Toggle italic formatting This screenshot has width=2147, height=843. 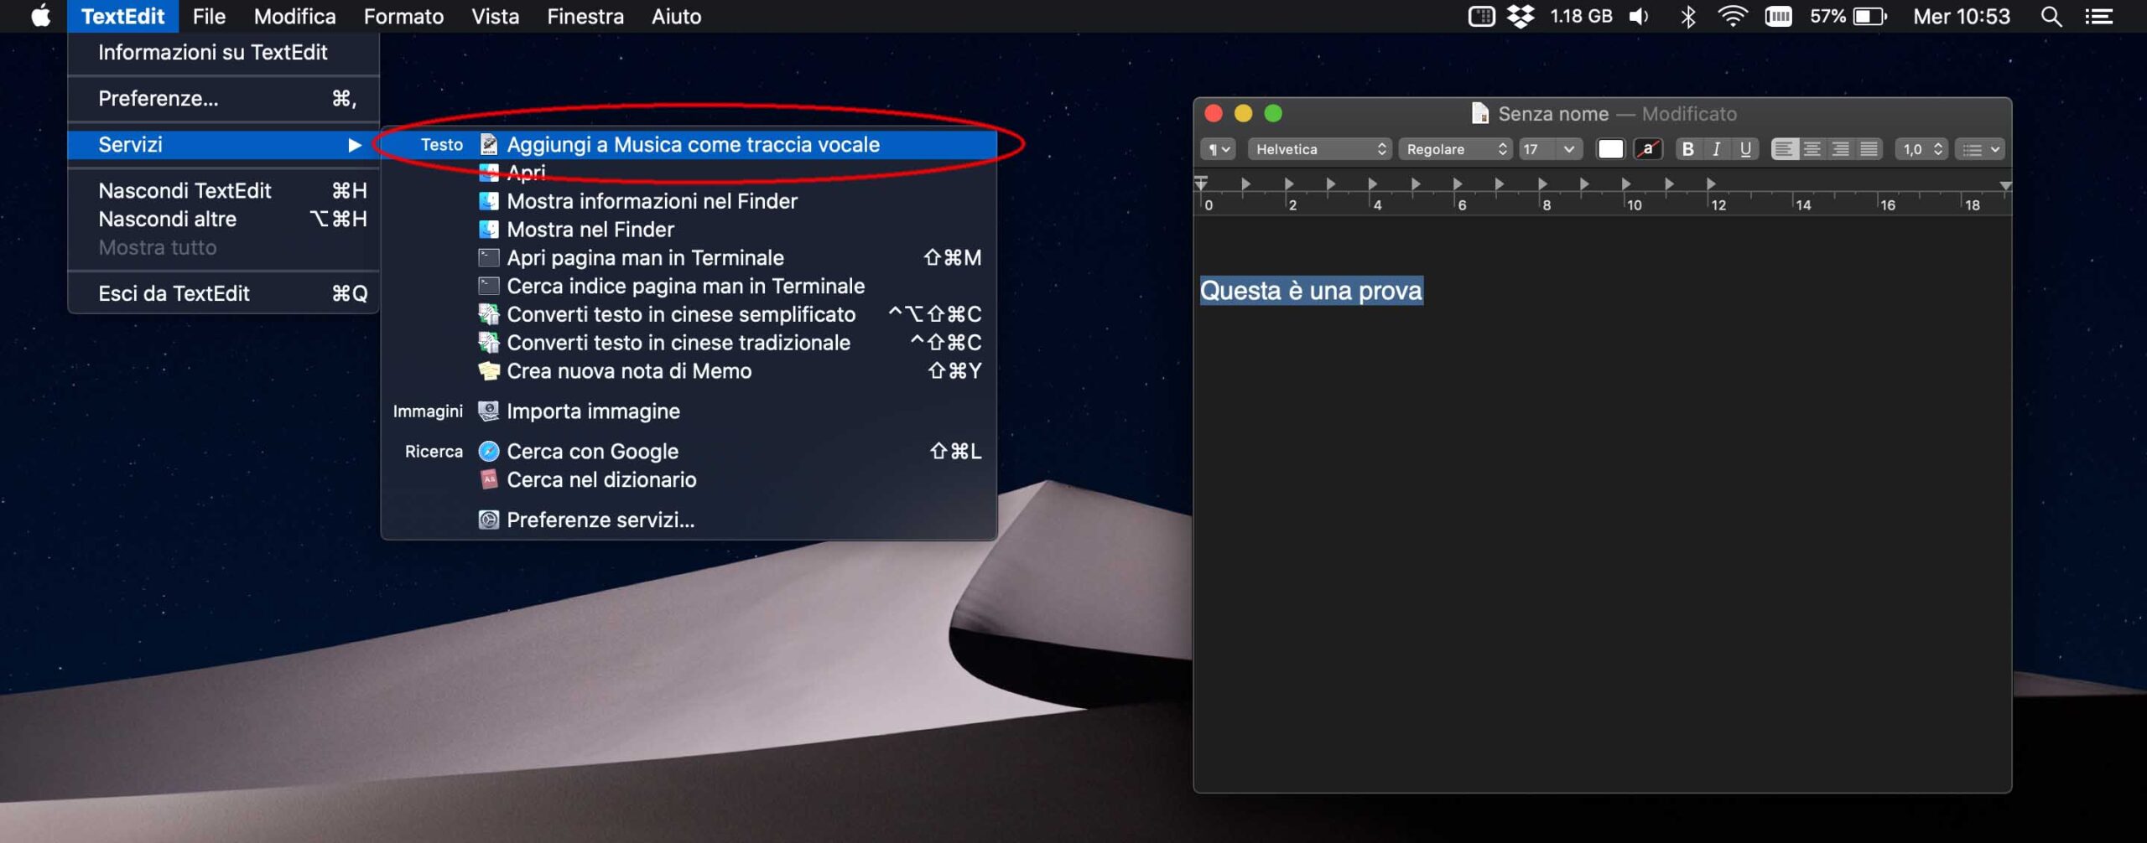(x=1716, y=149)
